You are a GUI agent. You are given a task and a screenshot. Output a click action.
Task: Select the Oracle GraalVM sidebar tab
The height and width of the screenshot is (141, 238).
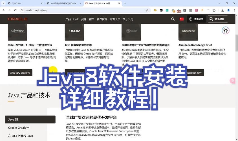point(30,128)
